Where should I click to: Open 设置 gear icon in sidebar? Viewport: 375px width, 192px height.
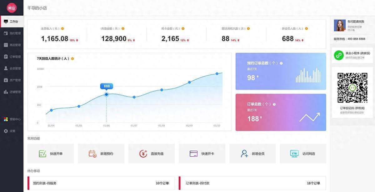[6, 131]
